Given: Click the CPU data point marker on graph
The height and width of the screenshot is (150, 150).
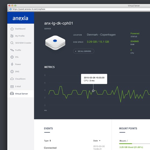Looking at the screenshot, I should (x=93, y=91).
